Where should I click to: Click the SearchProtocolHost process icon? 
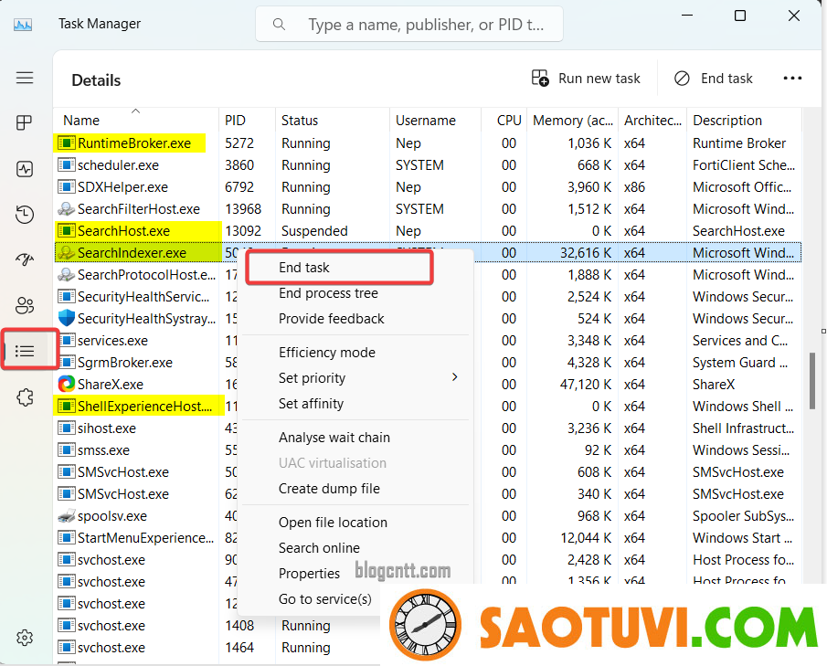click(x=67, y=275)
